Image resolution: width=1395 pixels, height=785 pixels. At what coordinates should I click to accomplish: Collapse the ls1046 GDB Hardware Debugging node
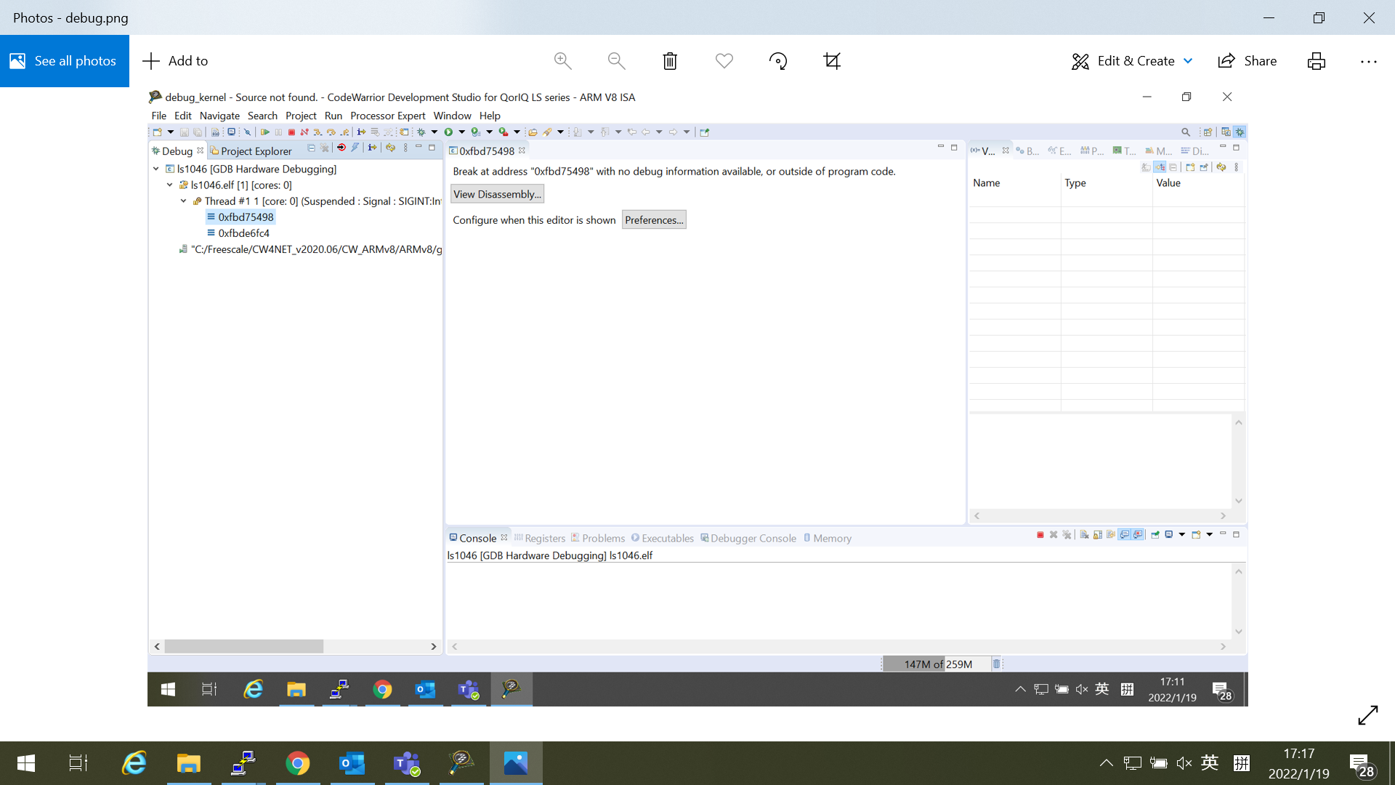(155, 169)
